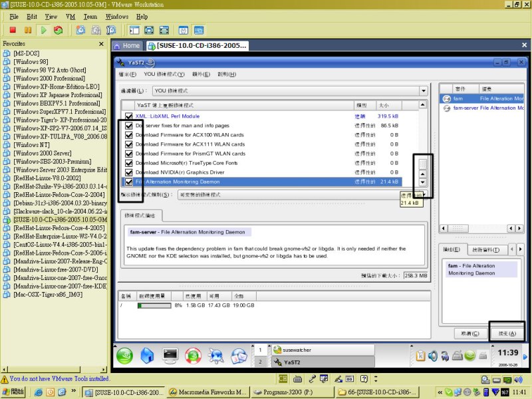
Task: Select the fam package row in the right pane
Action: [481, 98]
